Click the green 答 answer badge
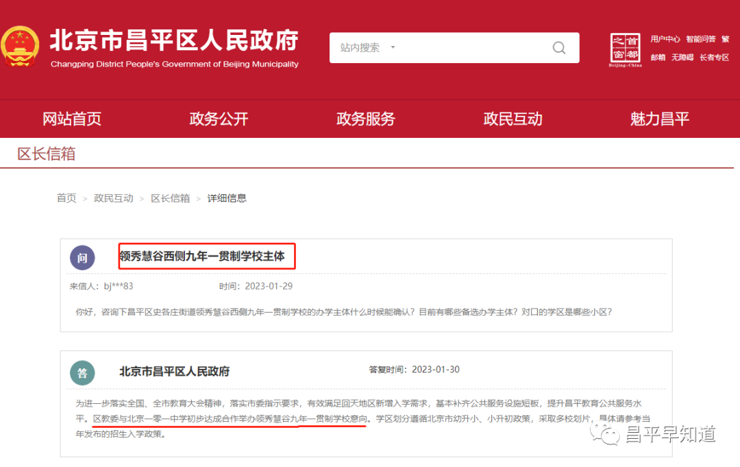This screenshot has height=467, width=740. click(82, 373)
